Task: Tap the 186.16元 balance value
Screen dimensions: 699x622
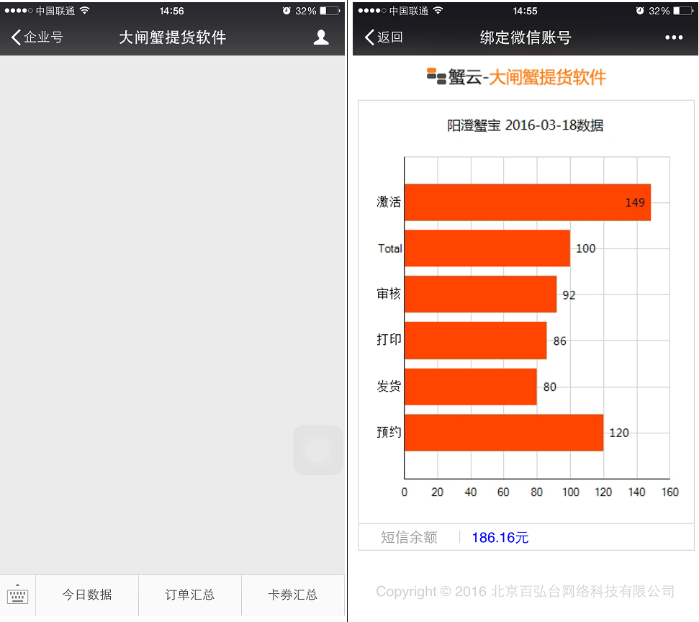Action: [x=500, y=538]
